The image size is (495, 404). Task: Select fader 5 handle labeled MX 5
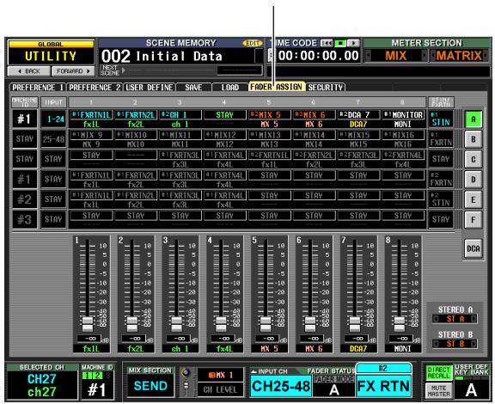tap(266, 324)
